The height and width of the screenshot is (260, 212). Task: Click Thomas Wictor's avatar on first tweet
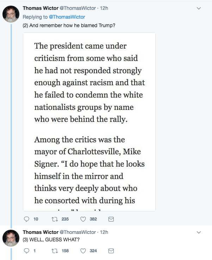coord(11,14)
